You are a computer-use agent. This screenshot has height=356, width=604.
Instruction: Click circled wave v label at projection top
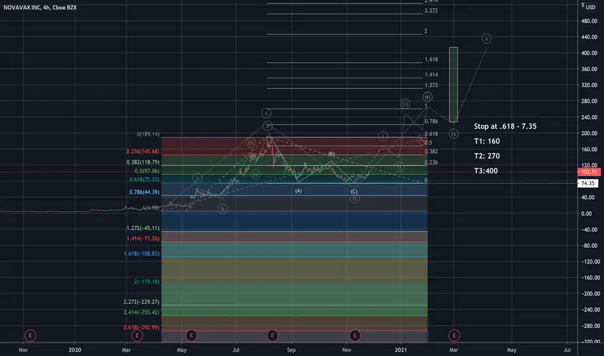[x=487, y=38]
